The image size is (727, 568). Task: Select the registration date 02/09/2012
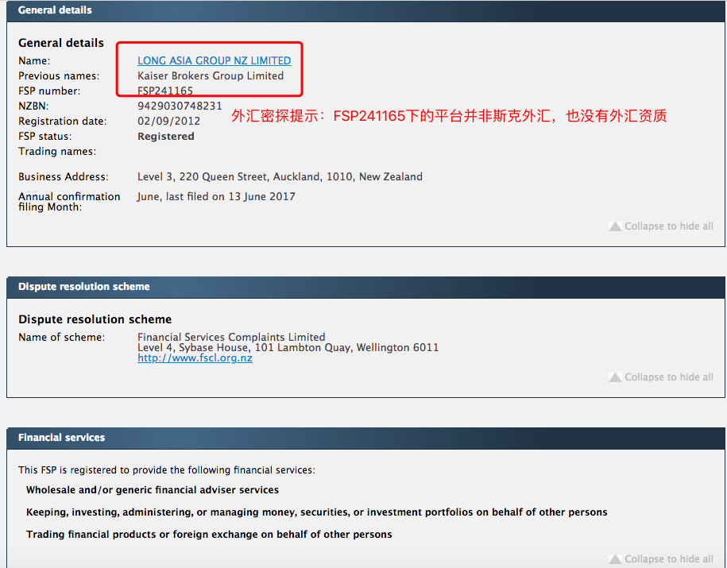(x=168, y=122)
